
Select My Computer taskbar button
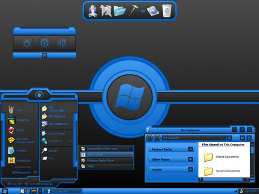tap(62, 191)
